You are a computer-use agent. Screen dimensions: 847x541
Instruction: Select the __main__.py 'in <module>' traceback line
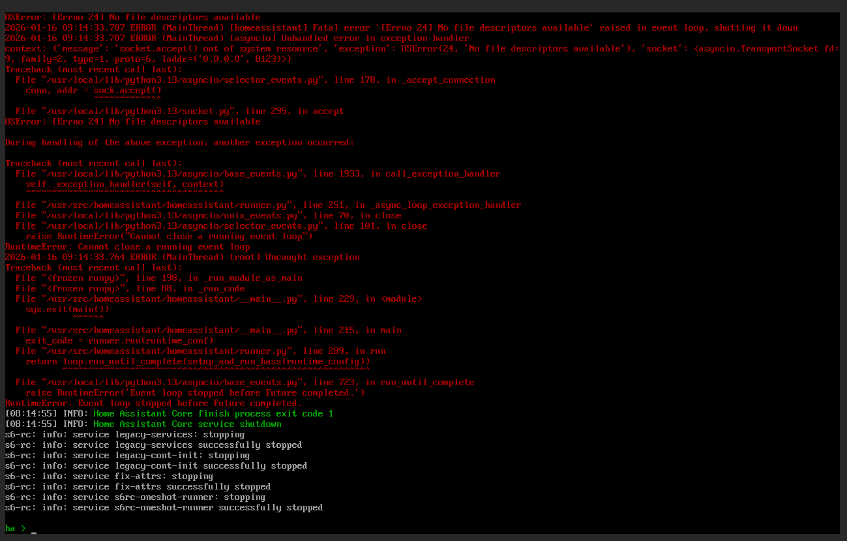(218, 299)
